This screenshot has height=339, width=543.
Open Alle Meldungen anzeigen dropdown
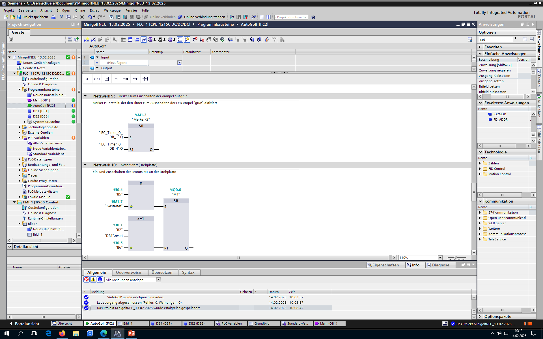[158, 280]
